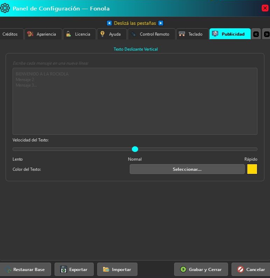Viewport: 270px width, 278px height.
Task: Click the yellow text color swatch
Action: click(x=252, y=169)
